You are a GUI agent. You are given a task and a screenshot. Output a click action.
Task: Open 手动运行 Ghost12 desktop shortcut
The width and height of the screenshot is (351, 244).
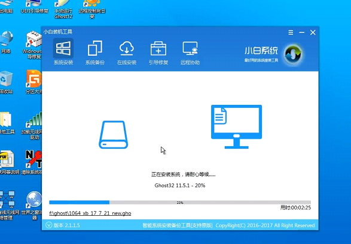[63, 10]
